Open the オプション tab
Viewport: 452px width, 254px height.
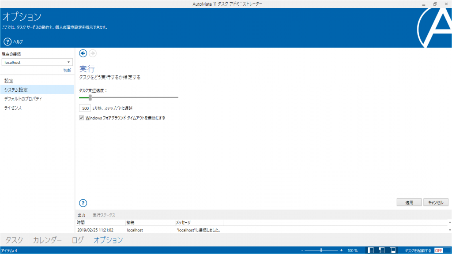click(108, 240)
